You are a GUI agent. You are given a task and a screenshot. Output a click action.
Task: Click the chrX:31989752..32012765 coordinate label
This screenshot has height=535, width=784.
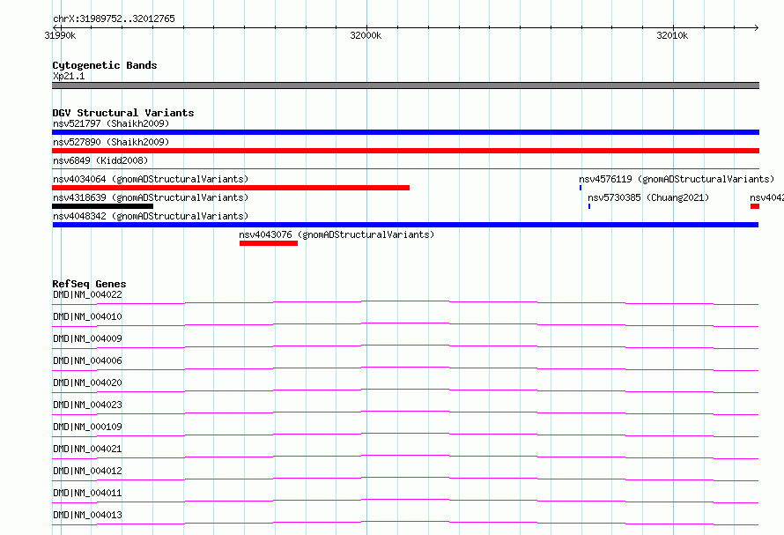tap(114, 19)
